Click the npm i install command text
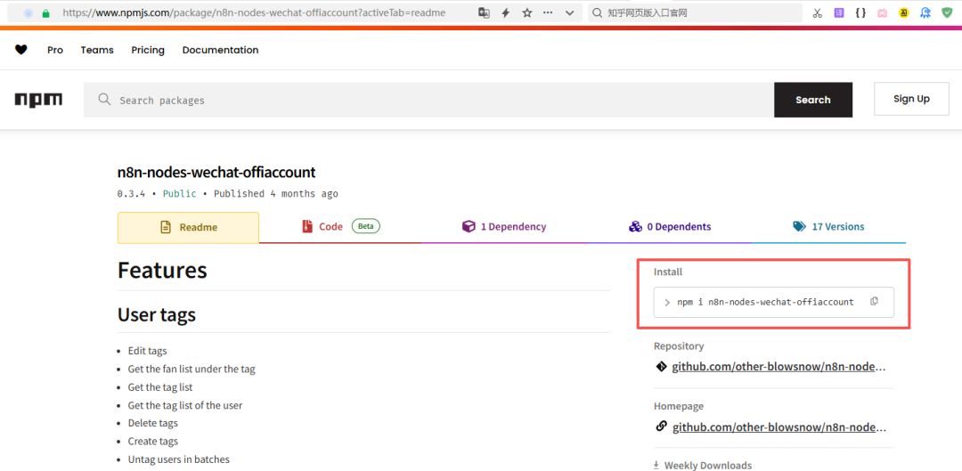 [765, 303]
